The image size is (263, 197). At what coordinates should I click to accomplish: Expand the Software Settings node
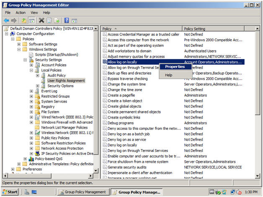tap(19, 44)
